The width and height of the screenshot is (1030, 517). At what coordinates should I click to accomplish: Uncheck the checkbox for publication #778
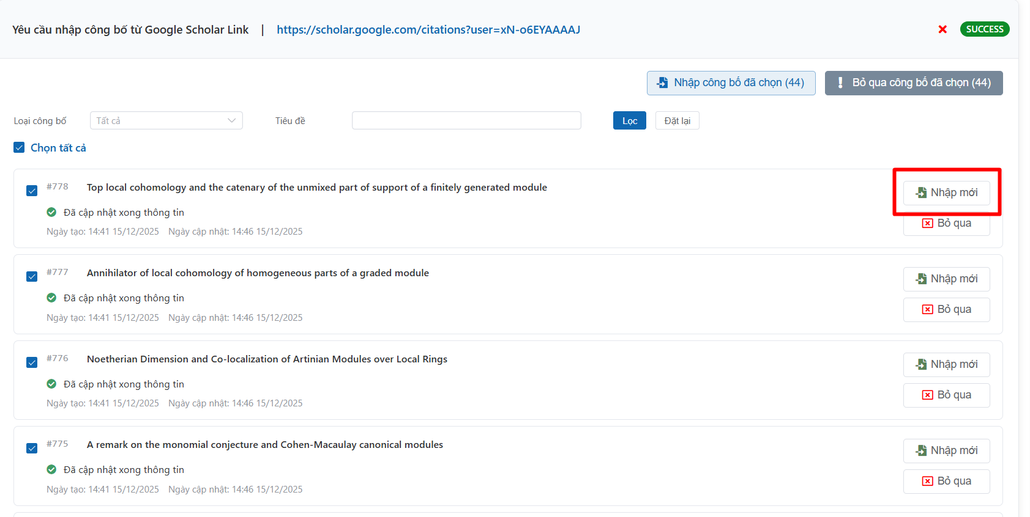click(32, 191)
